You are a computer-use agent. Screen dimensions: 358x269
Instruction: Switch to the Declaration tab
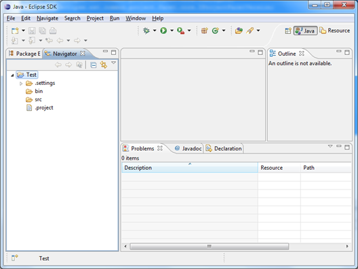click(x=224, y=149)
